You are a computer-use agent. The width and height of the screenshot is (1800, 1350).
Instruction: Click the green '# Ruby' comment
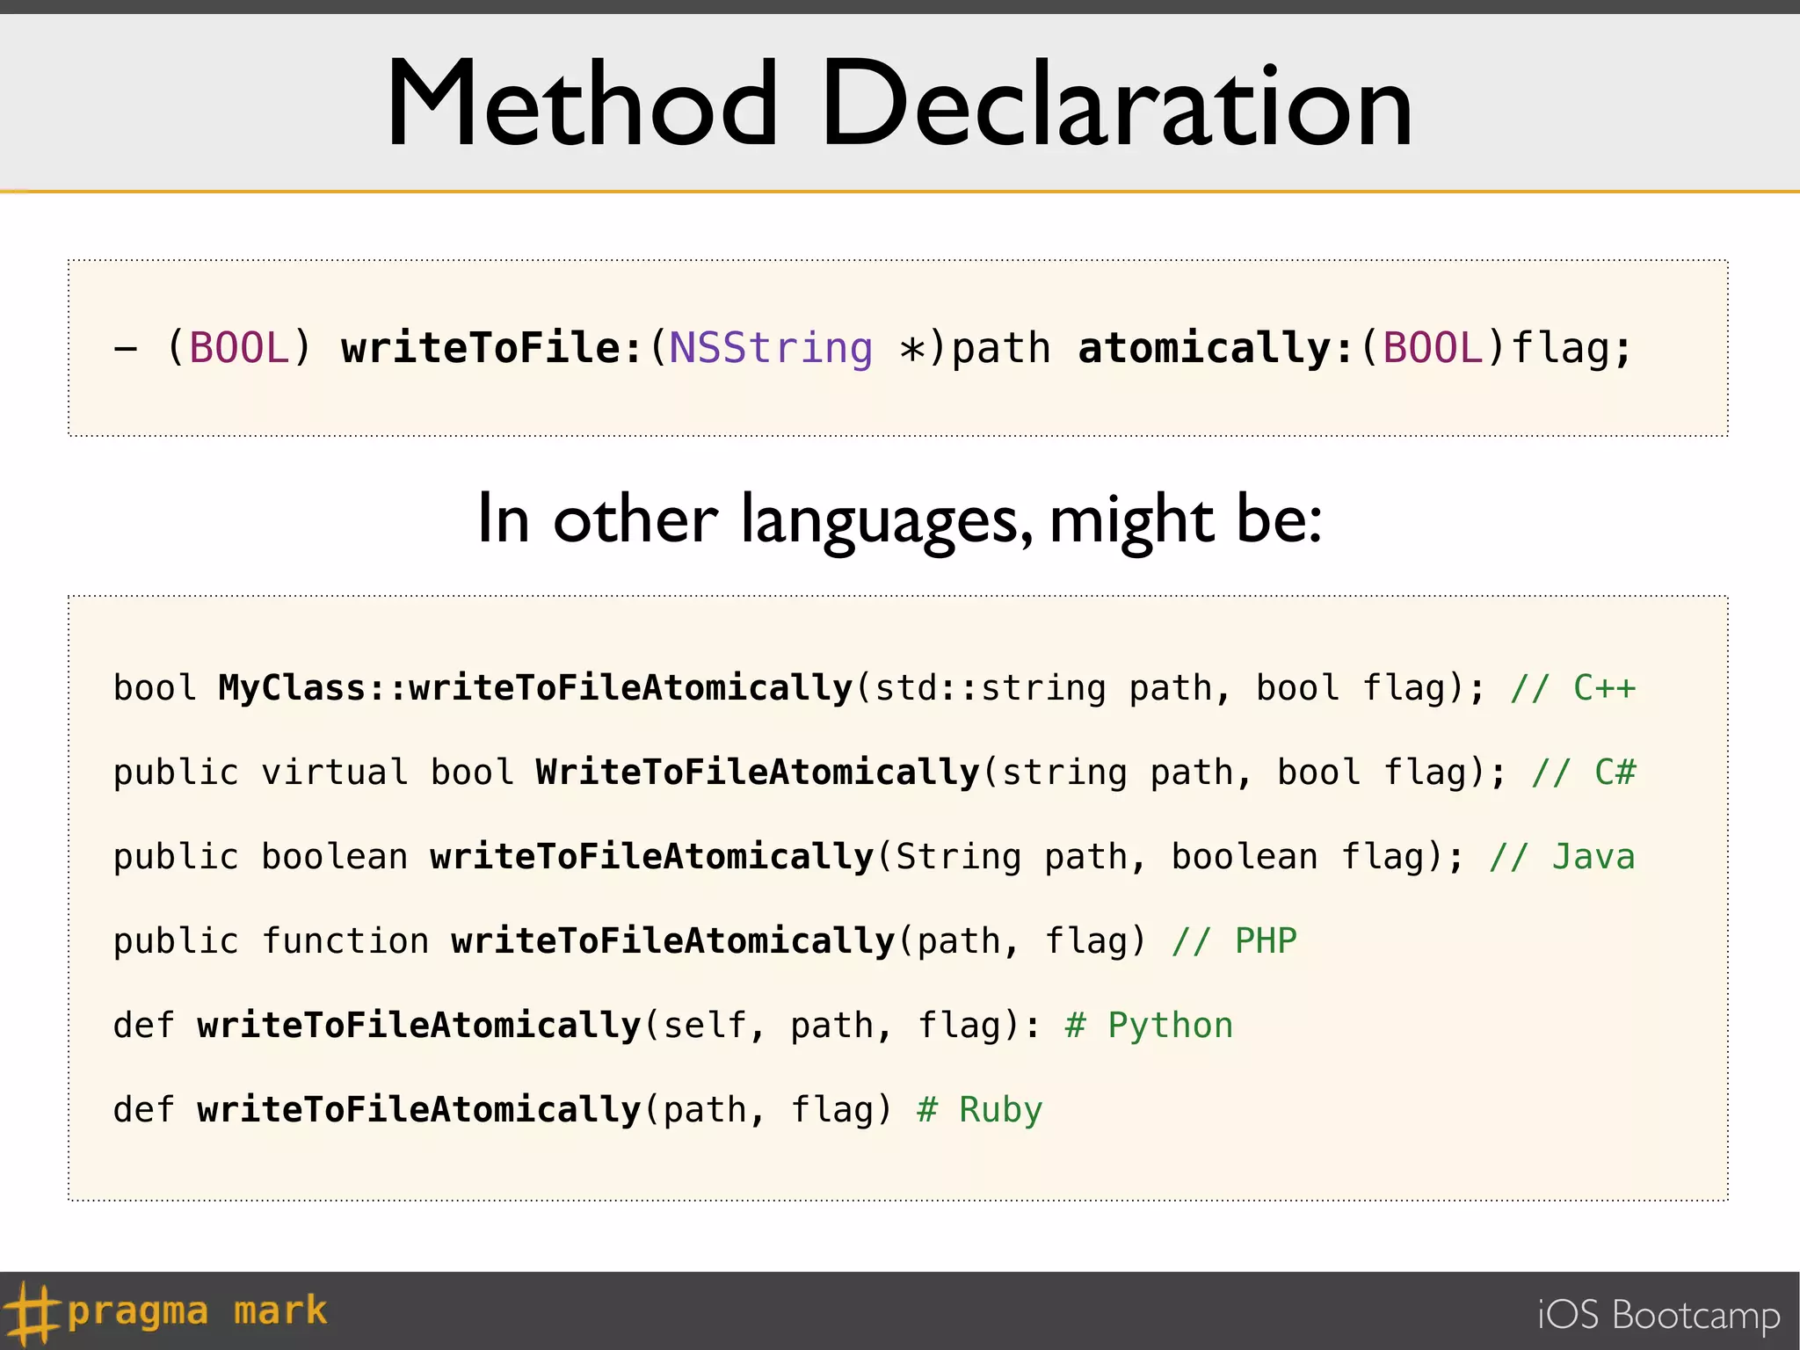[980, 1110]
